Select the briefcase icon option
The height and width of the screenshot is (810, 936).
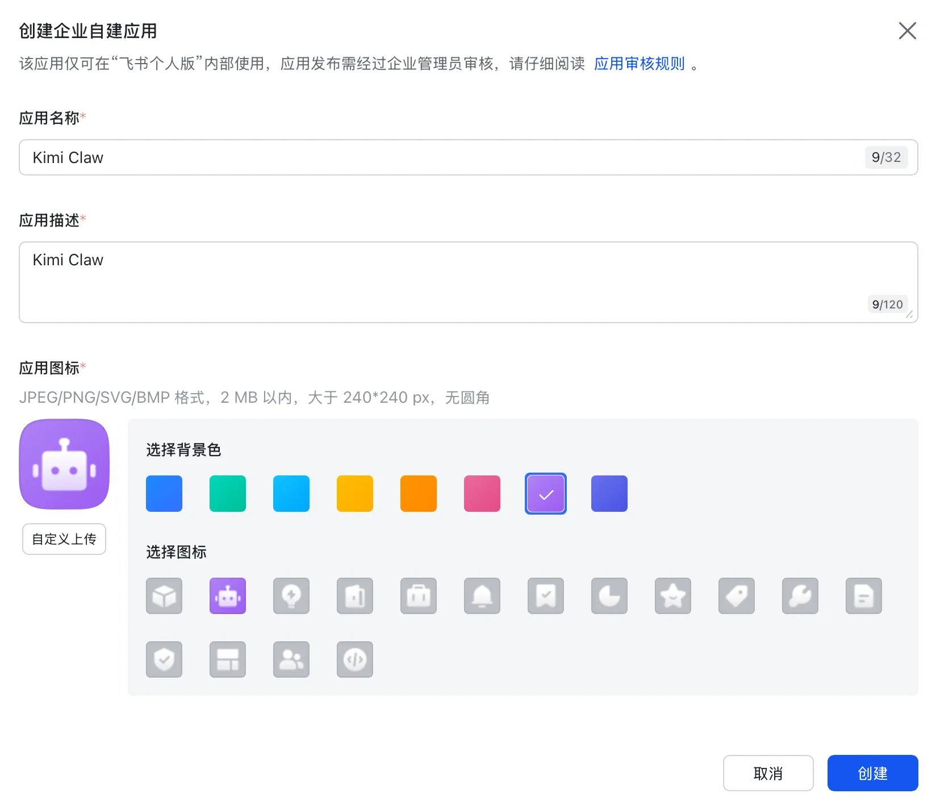419,596
